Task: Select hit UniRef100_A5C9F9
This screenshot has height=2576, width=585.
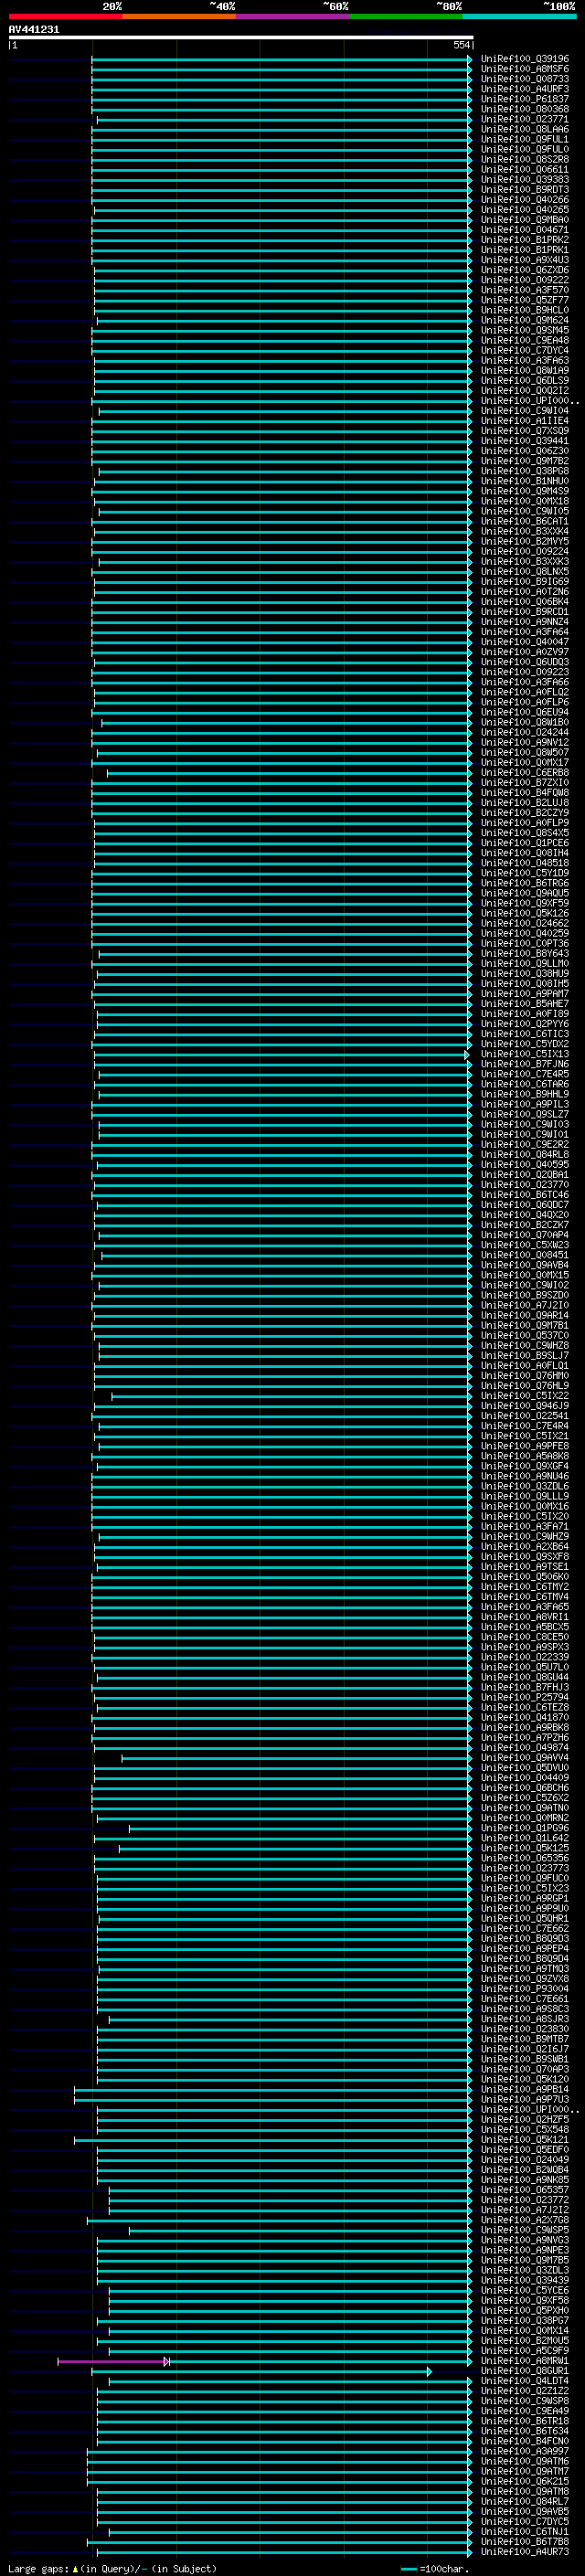Action: pyautogui.click(x=525, y=2351)
